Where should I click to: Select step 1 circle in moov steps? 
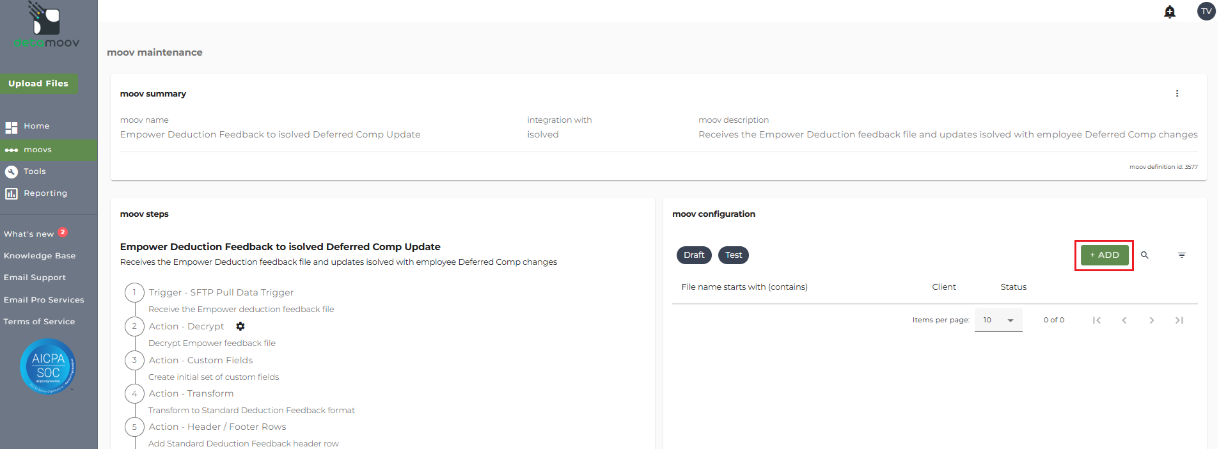click(134, 292)
